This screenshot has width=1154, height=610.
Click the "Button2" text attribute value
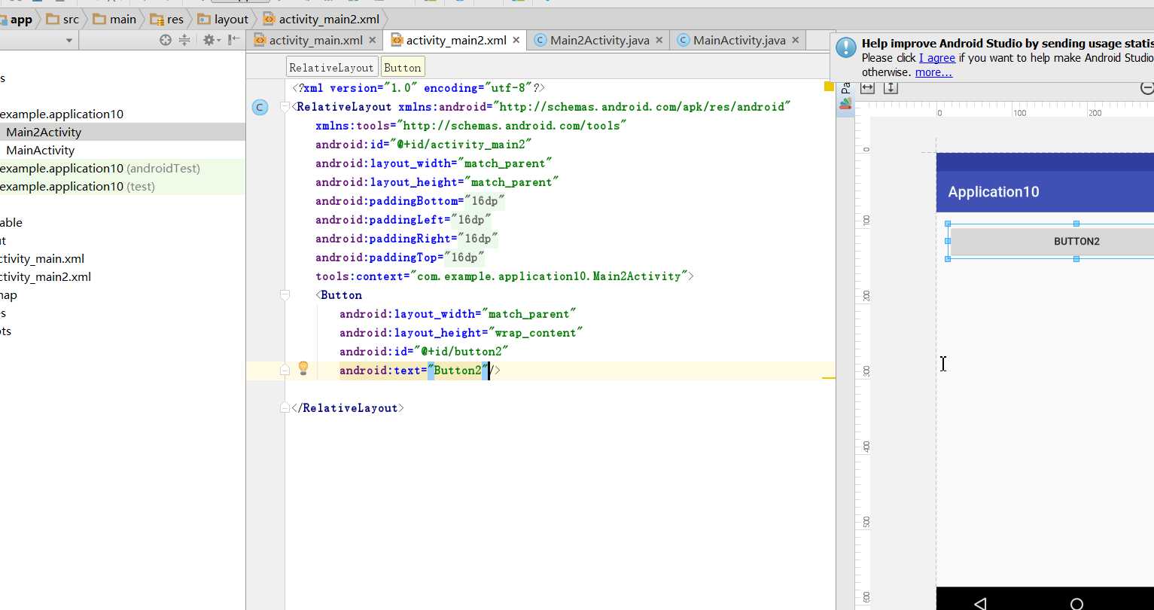pyautogui.click(x=458, y=371)
